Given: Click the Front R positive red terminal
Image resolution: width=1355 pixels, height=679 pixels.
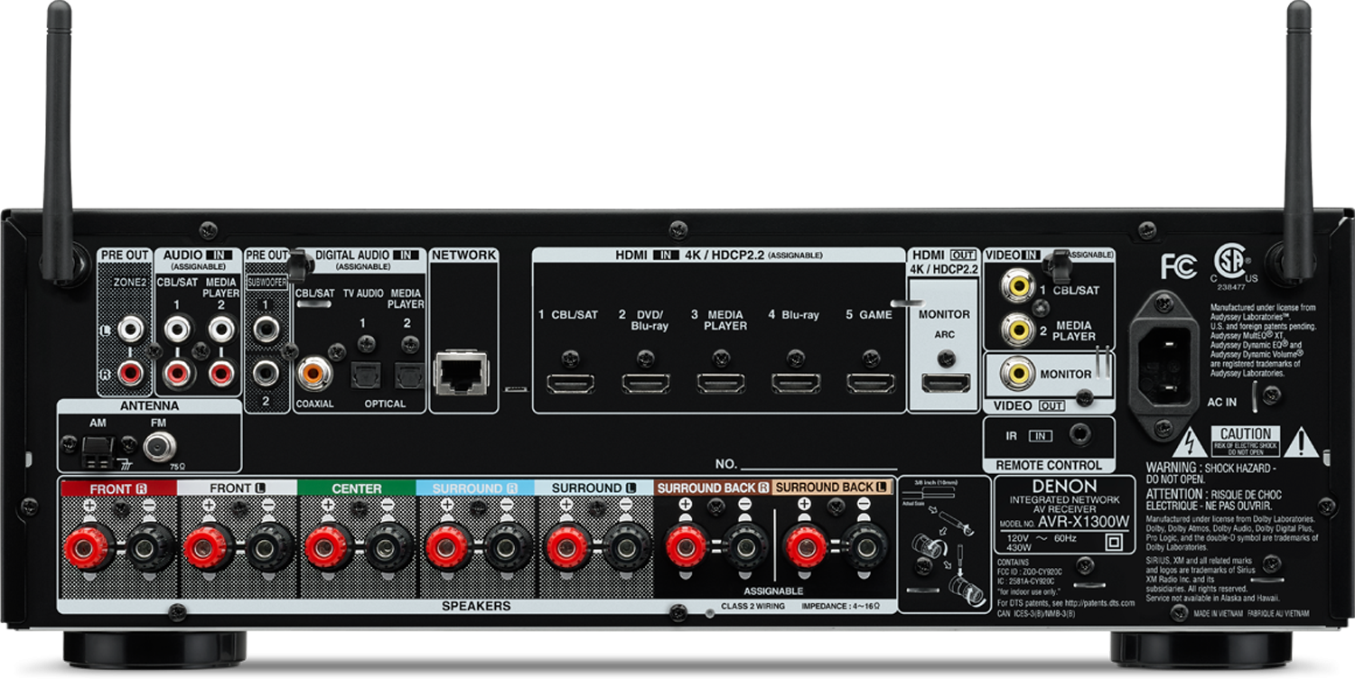Looking at the screenshot, I should (x=89, y=546).
